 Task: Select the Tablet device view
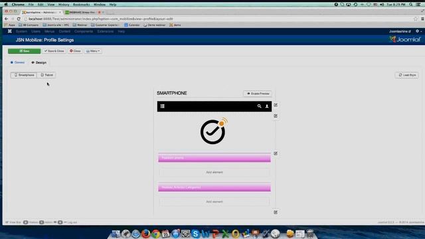tap(46, 75)
